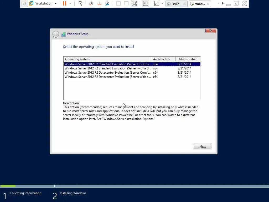The image size is (269, 202).
Task: Select Standard Evaluation (Server with a G... row
Action: click(132, 68)
